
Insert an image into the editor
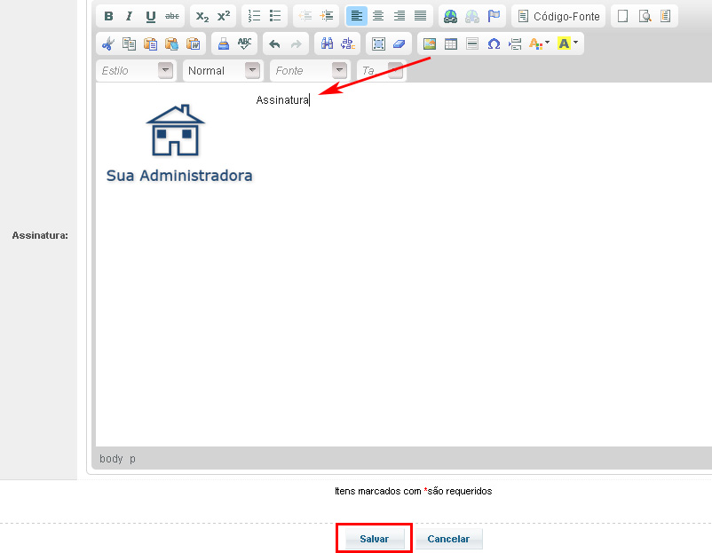430,43
